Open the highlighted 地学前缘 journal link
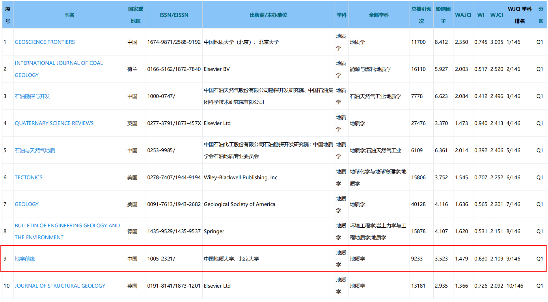This screenshot has width=548, height=302. click(x=25, y=259)
